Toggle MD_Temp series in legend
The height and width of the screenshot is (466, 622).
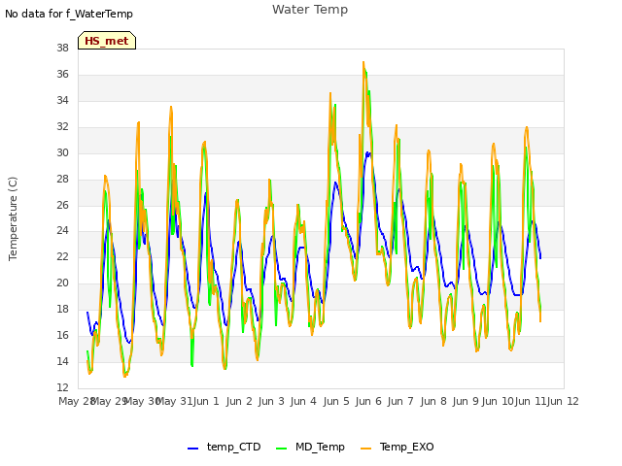(x=310, y=447)
